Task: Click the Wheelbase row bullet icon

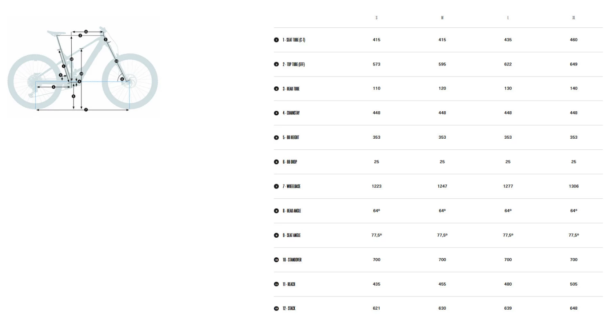Action: click(x=276, y=187)
